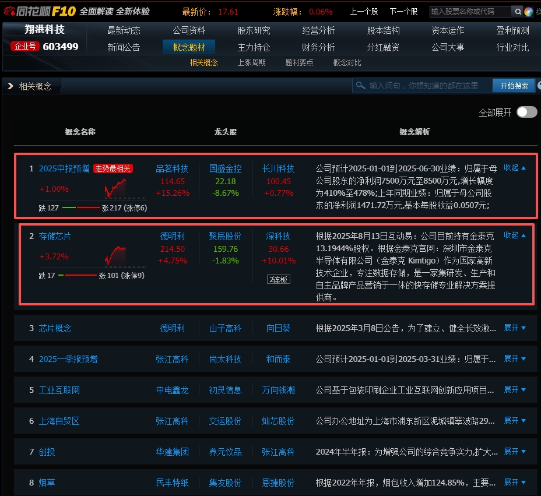Image resolution: width=541 pixels, height=496 pixels.
Task: Expand the 上海自贸区 row
Action: pos(514,420)
